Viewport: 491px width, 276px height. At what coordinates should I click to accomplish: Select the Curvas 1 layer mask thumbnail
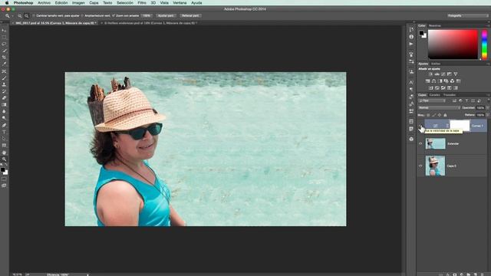pyautogui.click(x=460, y=126)
